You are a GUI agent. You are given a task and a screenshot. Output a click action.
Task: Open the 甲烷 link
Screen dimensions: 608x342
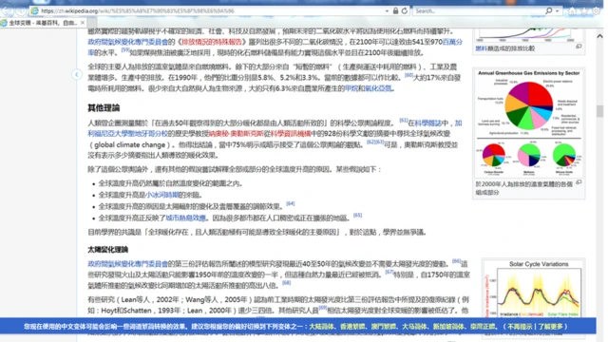(351, 88)
